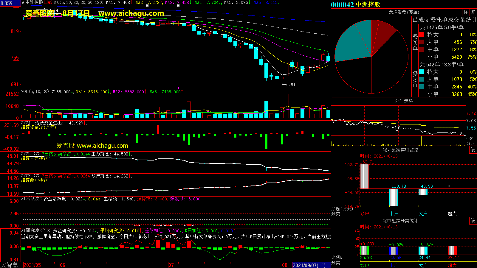Click the 笔 per-trade view button
This screenshot has height=268, width=477.
(x=473, y=12)
